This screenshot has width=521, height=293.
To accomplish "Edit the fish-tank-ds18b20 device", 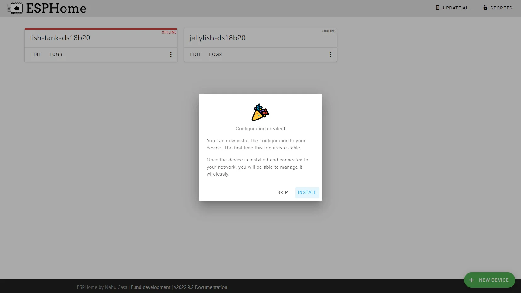I will tap(36, 54).
